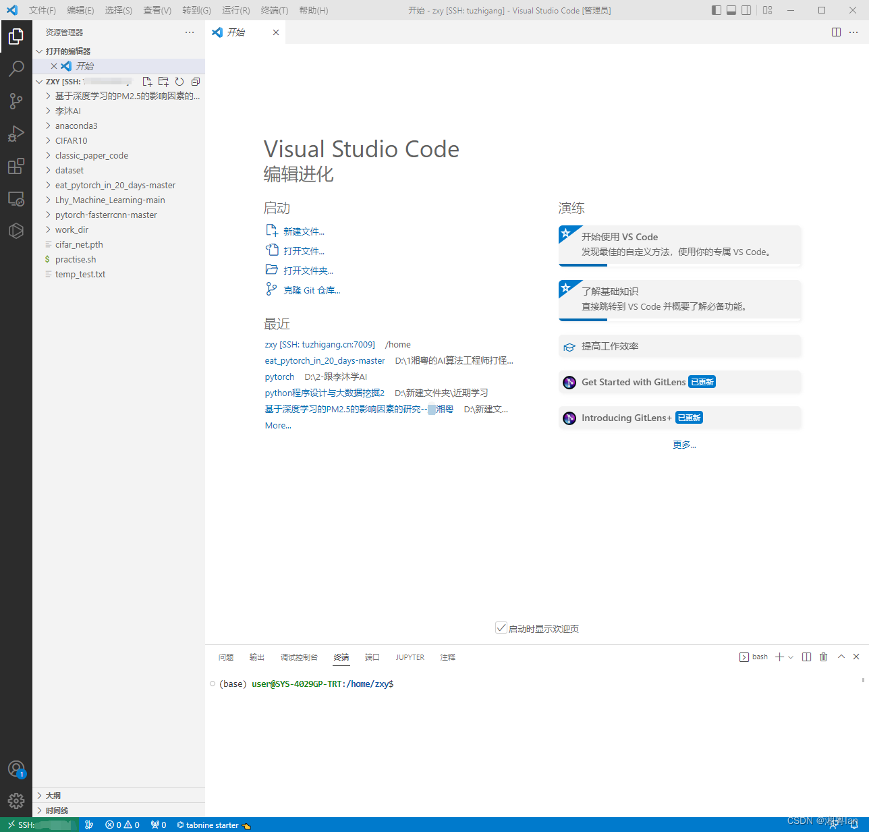Switch to the 问题 panel tab

click(x=226, y=657)
